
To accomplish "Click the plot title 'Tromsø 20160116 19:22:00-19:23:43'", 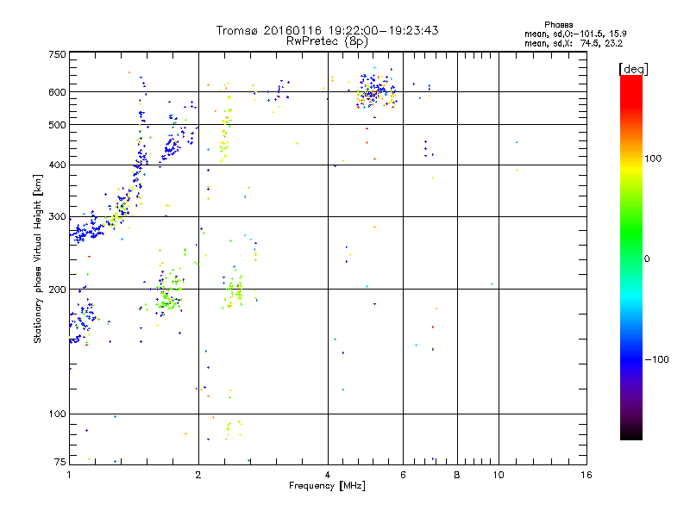I will point(327,30).
